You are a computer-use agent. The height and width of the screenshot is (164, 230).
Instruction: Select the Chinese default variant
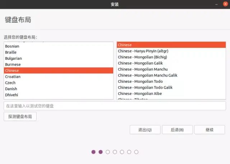tap(125, 45)
